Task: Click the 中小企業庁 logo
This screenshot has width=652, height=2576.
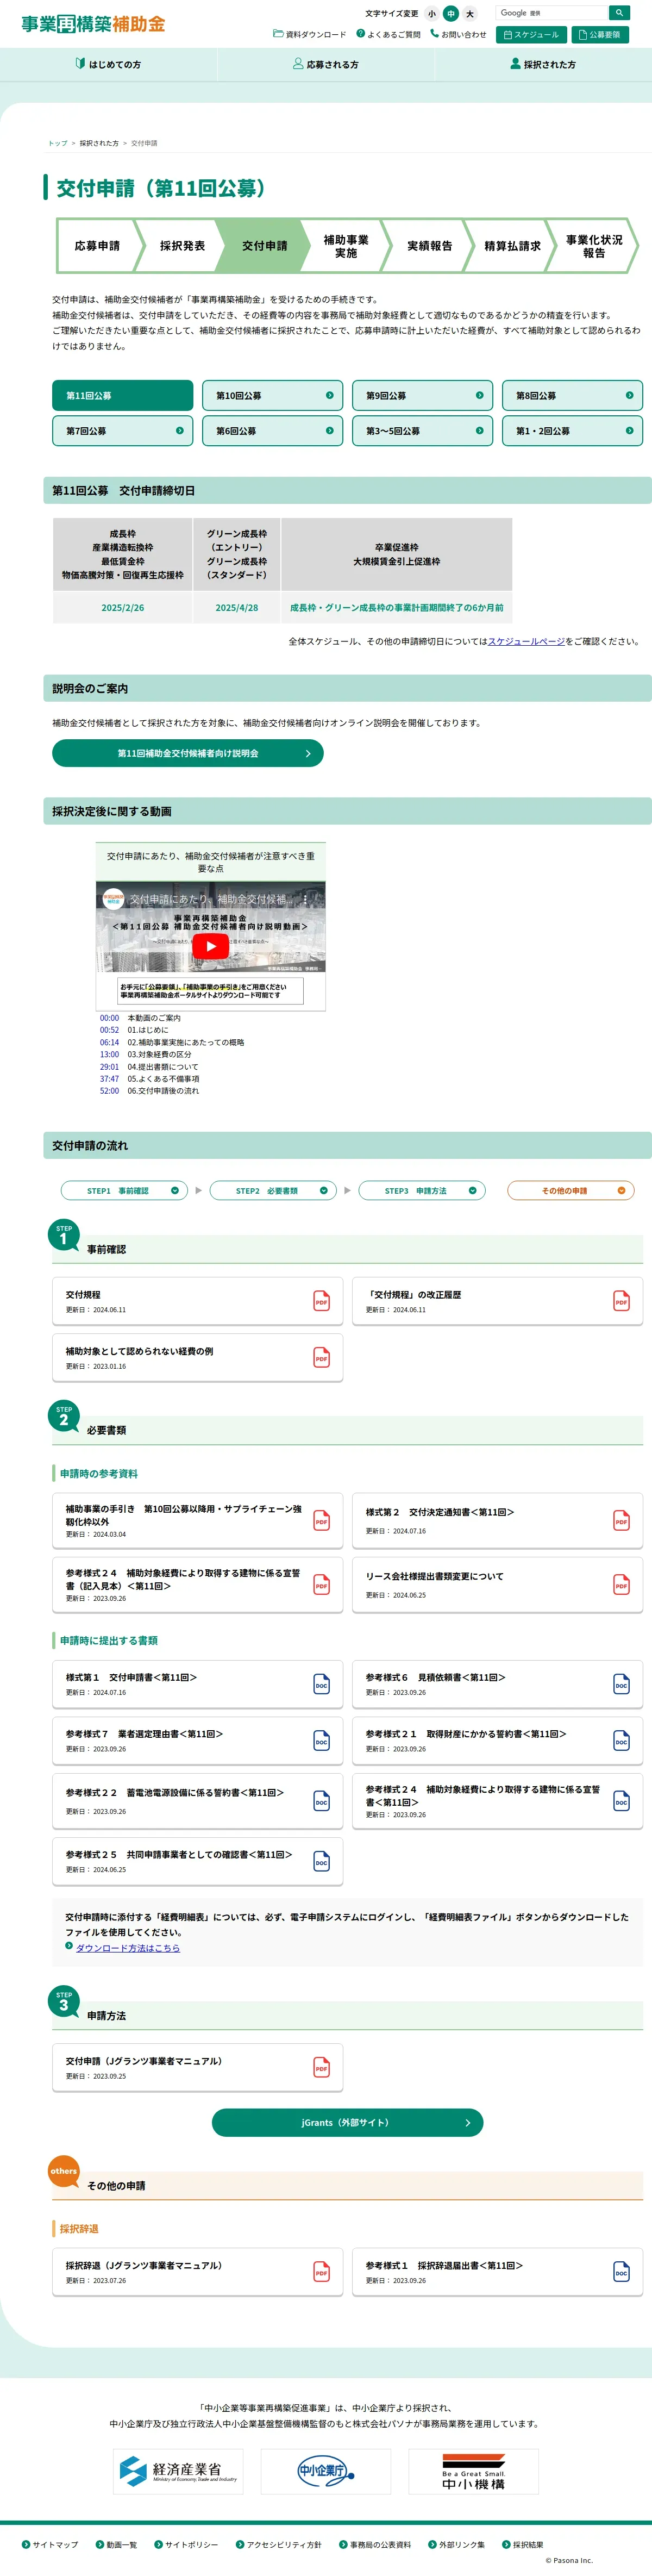Action: pyautogui.click(x=326, y=2471)
